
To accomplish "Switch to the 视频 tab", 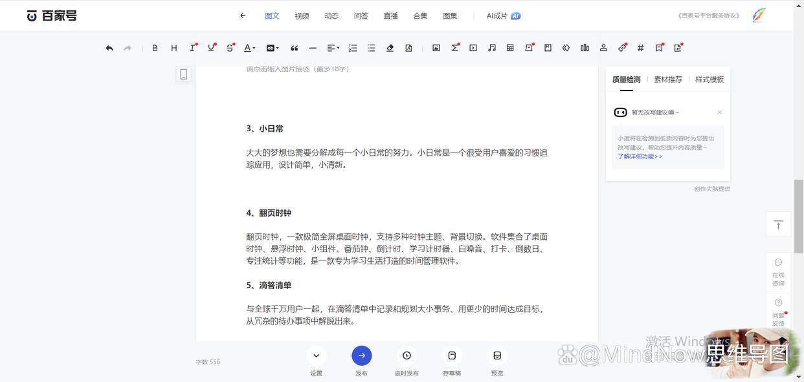I will (302, 16).
